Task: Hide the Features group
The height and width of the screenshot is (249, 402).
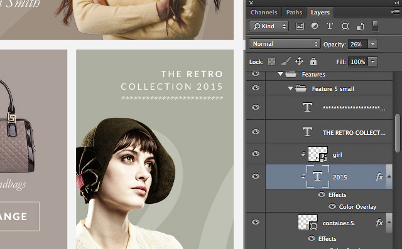Action: click(256, 74)
